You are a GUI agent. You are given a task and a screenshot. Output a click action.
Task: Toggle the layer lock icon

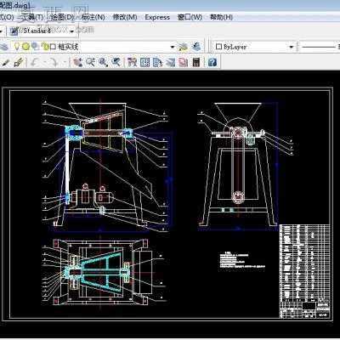point(44,47)
